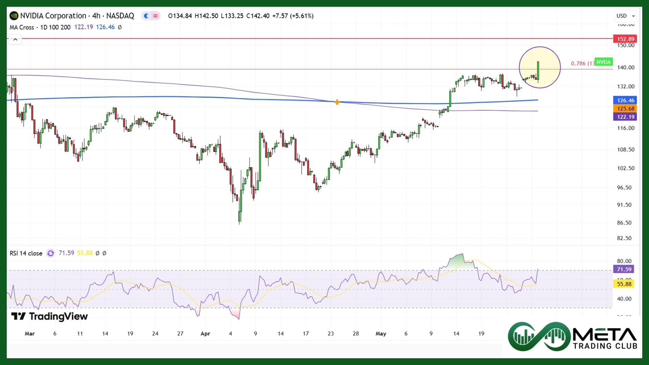Click the Mar label on time axis

coord(30,334)
